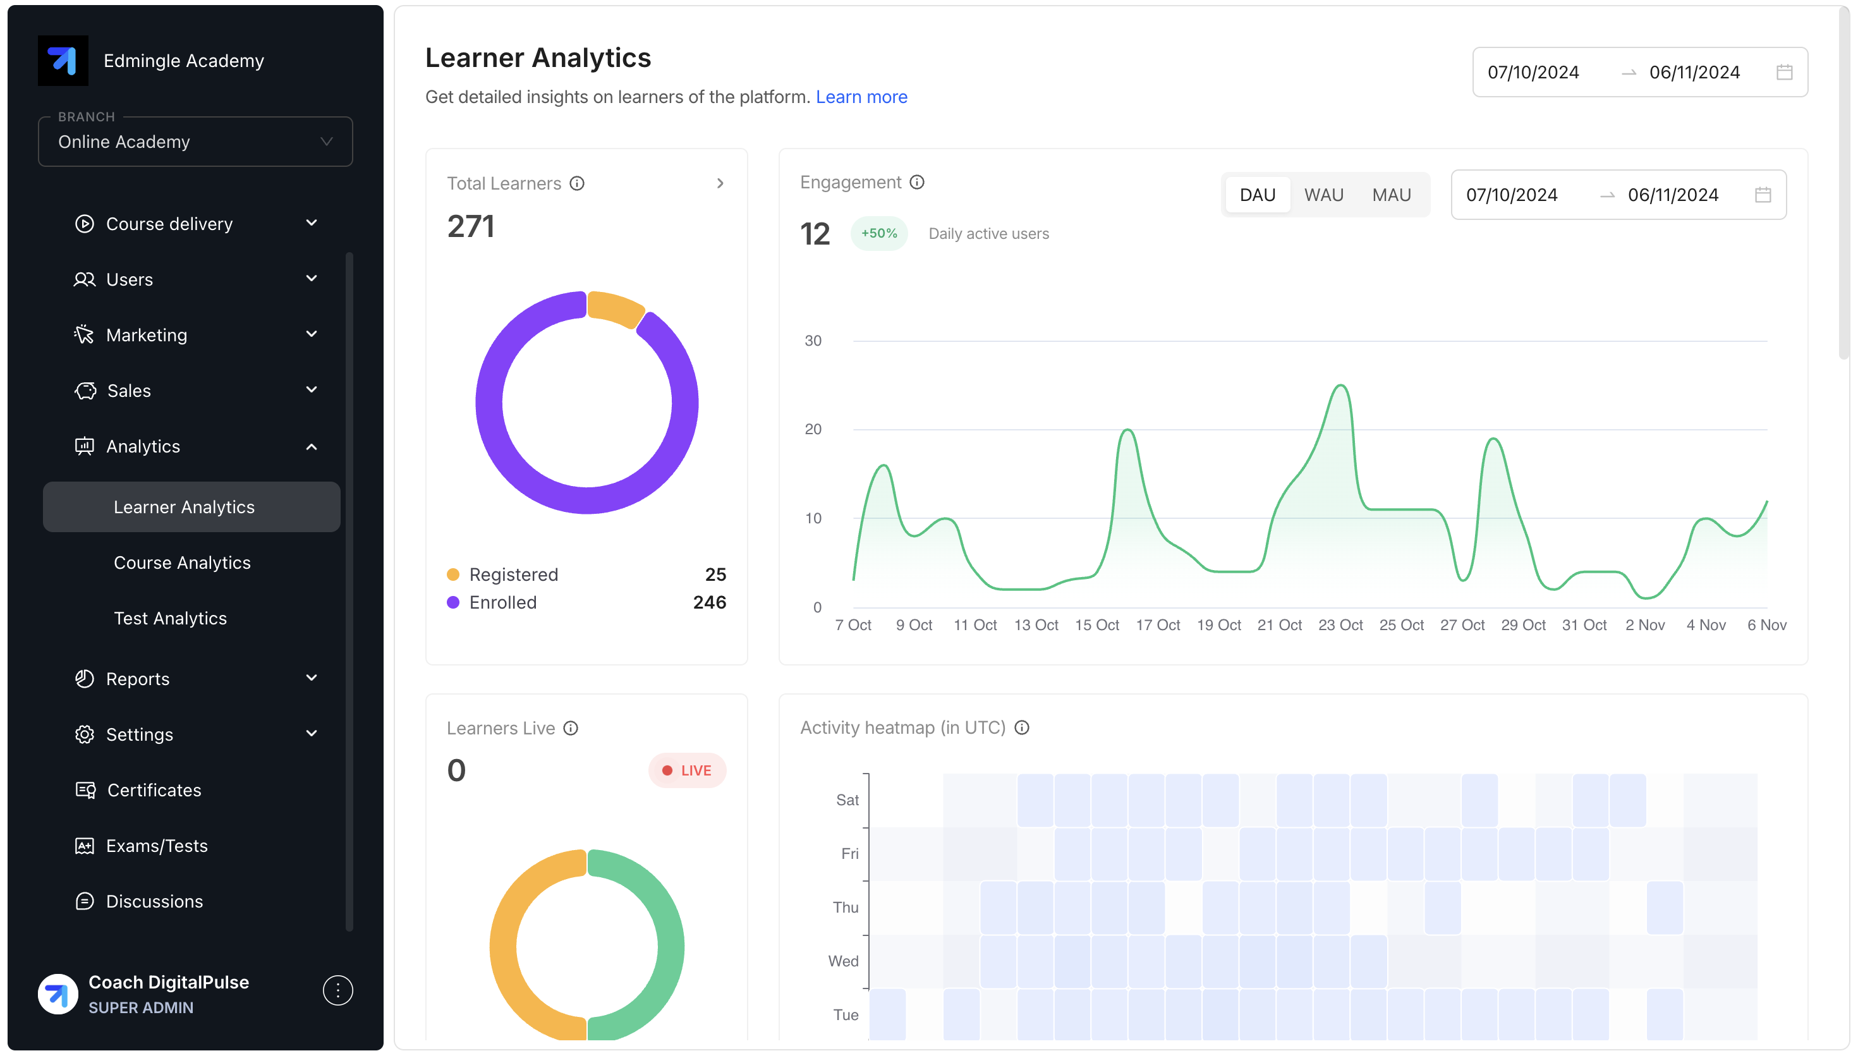Open Test Analytics page
1858x1058 pixels.
pyautogui.click(x=170, y=618)
